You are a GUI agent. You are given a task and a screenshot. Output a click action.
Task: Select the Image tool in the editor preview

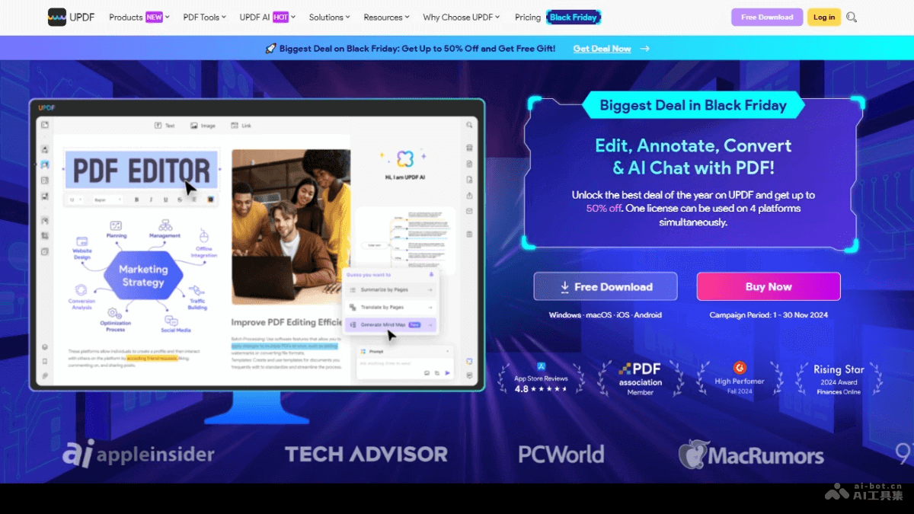[203, 126]
